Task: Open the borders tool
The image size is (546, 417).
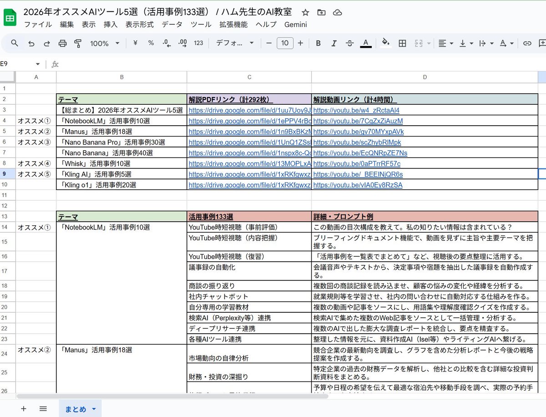Action: [402, 43]
